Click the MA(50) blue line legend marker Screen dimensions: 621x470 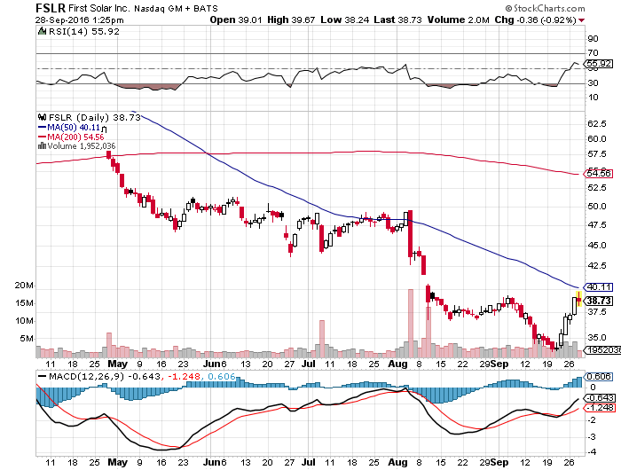point(40,127)
